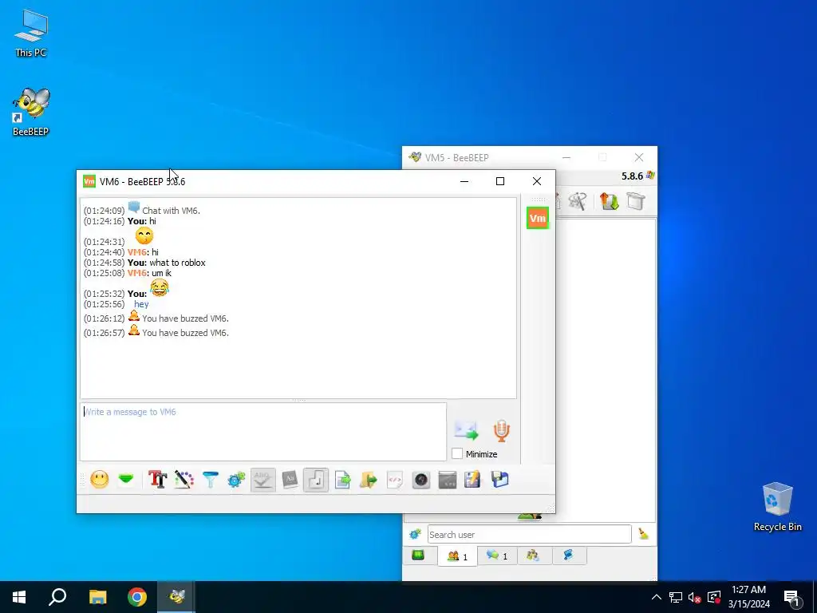Switch to the blue flag tab

[x=569, y=556]
